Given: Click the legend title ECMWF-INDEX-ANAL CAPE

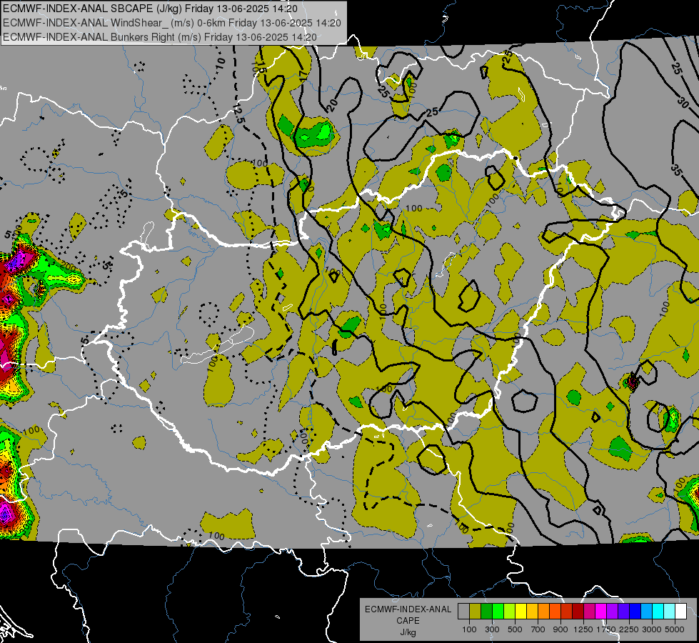Looking at the screenshot, I should pyautogui.click(x=408, y=614).
